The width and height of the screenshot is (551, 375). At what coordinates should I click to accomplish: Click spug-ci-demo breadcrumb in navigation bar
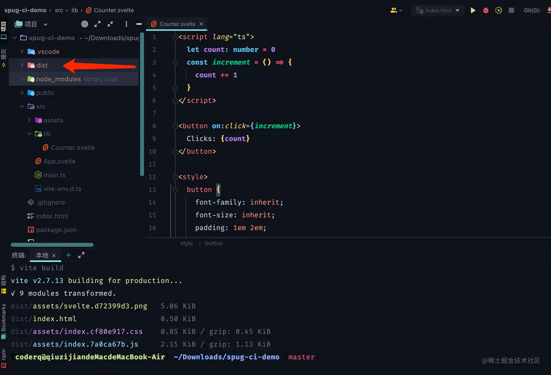tap(26, 10)
